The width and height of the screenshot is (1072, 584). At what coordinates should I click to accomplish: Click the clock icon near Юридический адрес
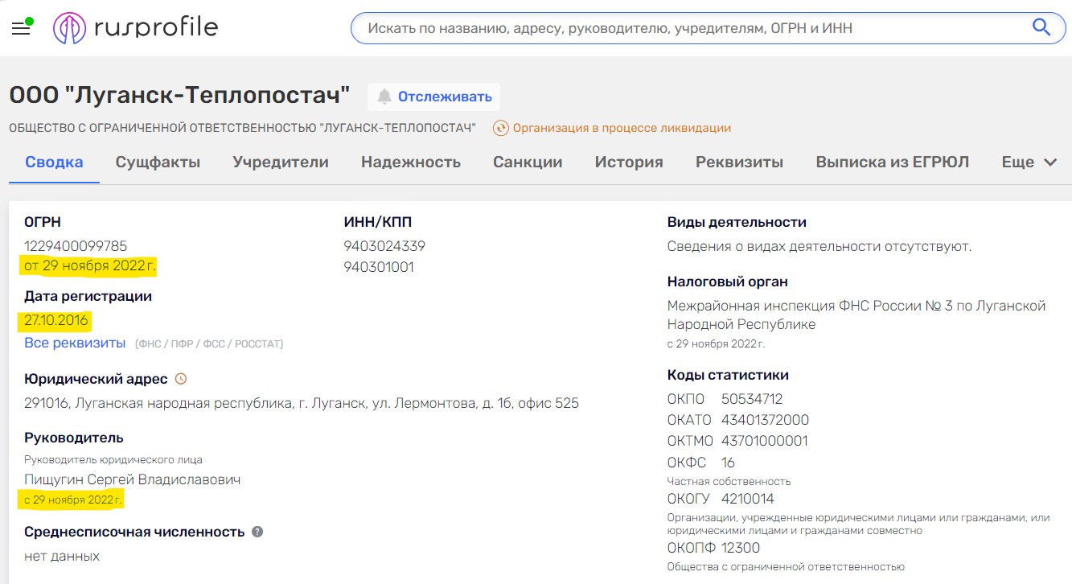[x=181, y=379]
